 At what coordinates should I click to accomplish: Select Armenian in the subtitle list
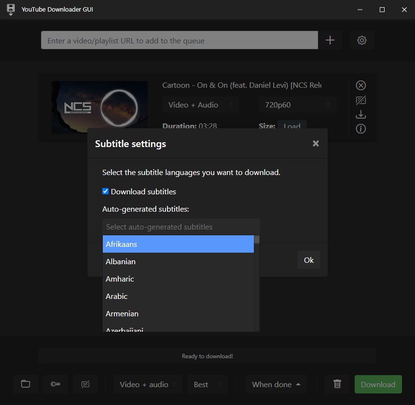pyautogui.click(x=178, y=314)
